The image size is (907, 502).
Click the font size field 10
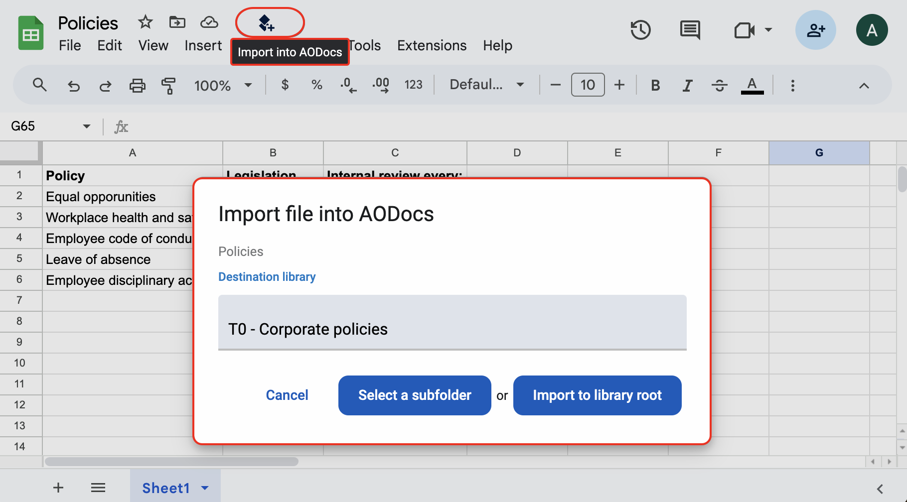point(588,85)
